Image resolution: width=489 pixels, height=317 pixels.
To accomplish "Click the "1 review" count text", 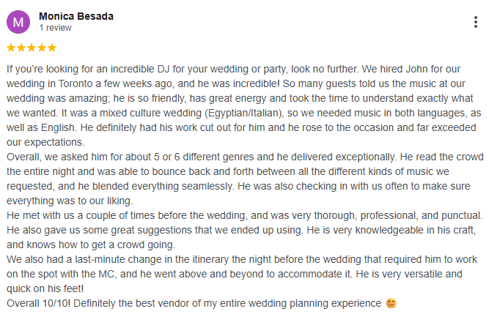I will pos(55,28).
